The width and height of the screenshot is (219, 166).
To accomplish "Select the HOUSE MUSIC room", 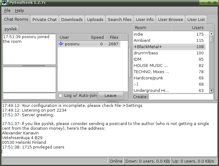I will [169, 66].
